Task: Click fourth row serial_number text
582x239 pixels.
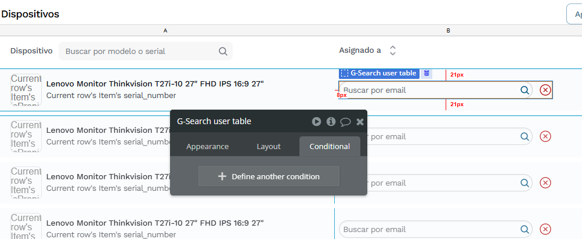Action: [x=111, y=234]
